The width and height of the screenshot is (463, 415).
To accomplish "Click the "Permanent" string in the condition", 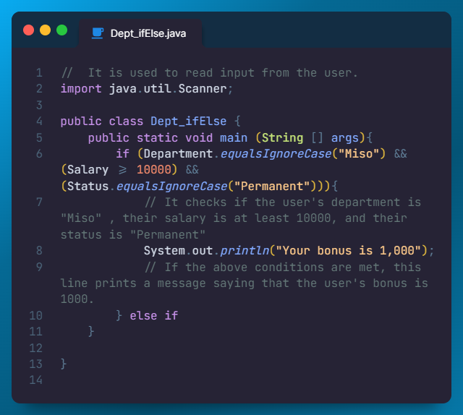I will tap(272, 187).
